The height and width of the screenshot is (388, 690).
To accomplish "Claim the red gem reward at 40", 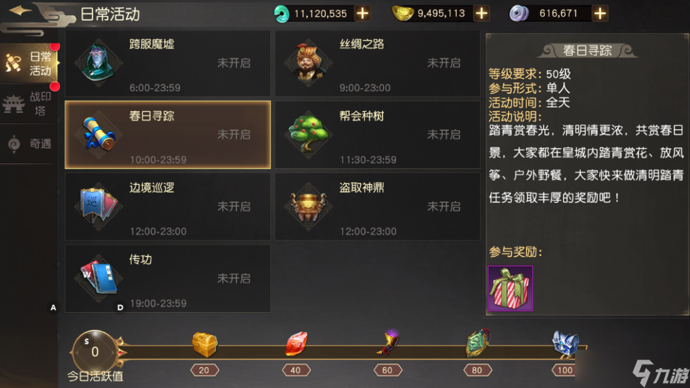I will 296,344.
